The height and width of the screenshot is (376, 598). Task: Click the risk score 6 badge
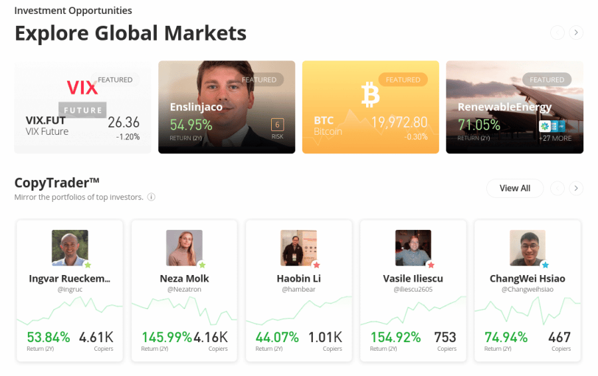tap(277, 124)
